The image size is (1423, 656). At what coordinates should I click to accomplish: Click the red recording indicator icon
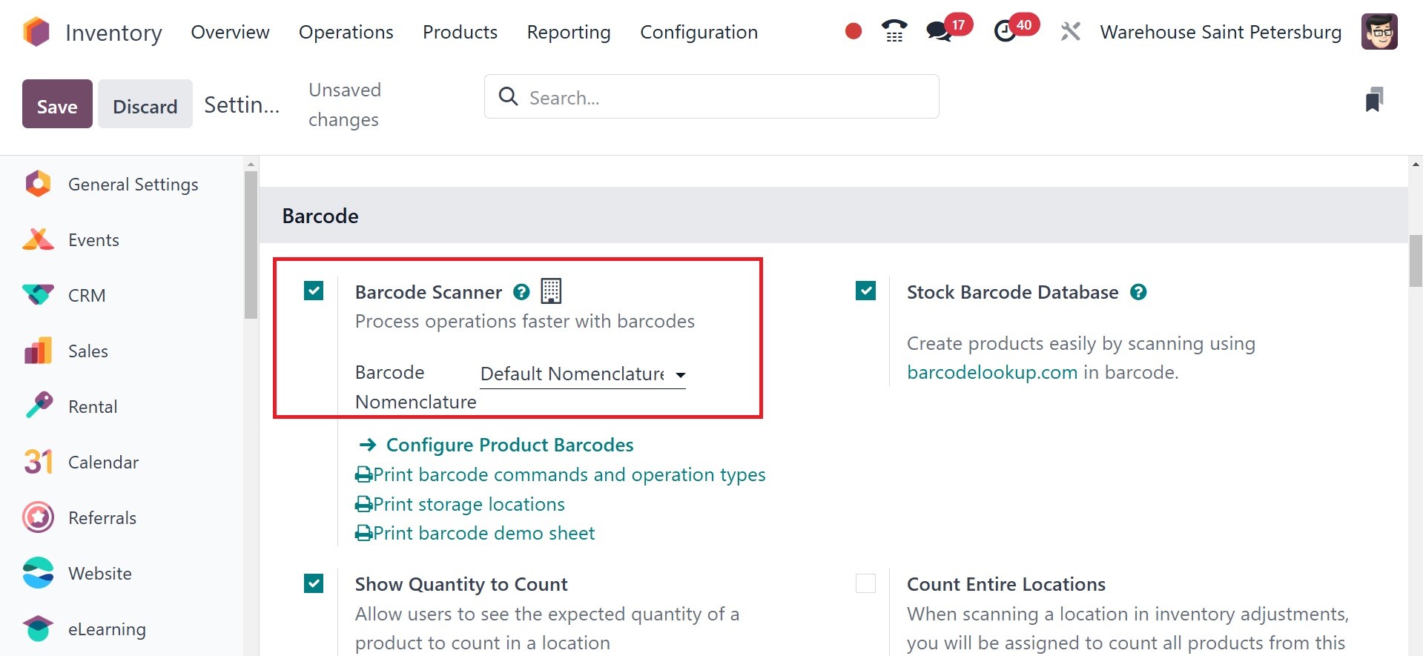pos(853,31)
